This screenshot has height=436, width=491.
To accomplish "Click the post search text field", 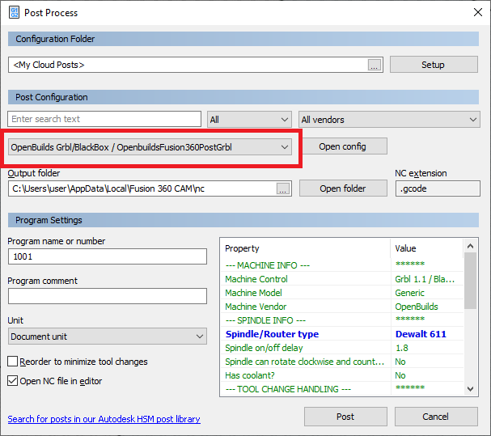I will click(104, 120).
